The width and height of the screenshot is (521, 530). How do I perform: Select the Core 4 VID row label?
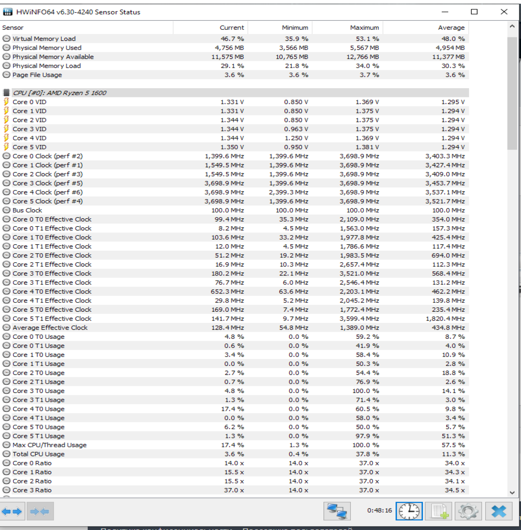(29, 138)
